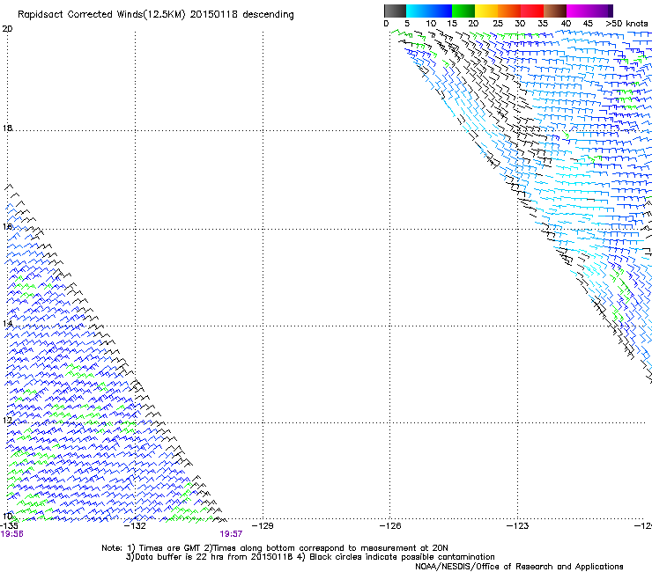Click the purple time stamp '19:56'
This screenshot has width=652, height=572.
pyautogui.click(x=12, y=534)
